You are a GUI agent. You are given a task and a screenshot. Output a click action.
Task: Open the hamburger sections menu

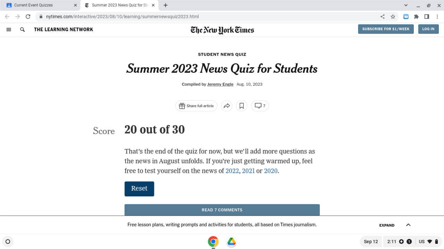pyautogui.click(x=9, y=30)
